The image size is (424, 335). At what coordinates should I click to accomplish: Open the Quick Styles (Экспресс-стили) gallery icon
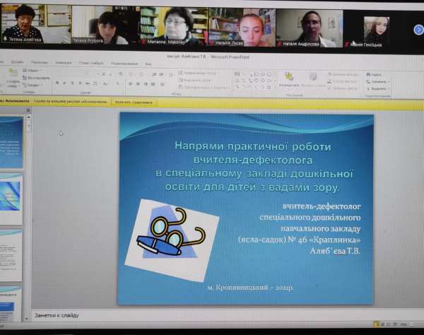point(312,77)
